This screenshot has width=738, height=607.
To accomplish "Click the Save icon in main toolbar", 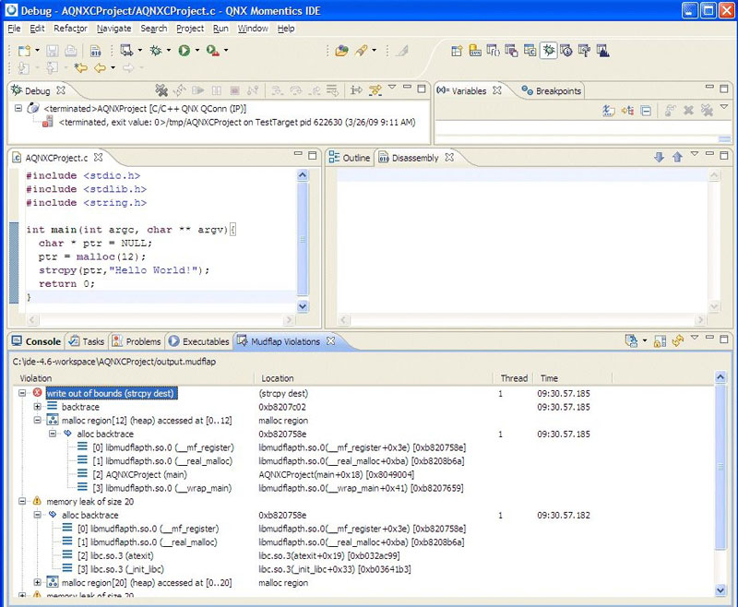I will (53, 51).
